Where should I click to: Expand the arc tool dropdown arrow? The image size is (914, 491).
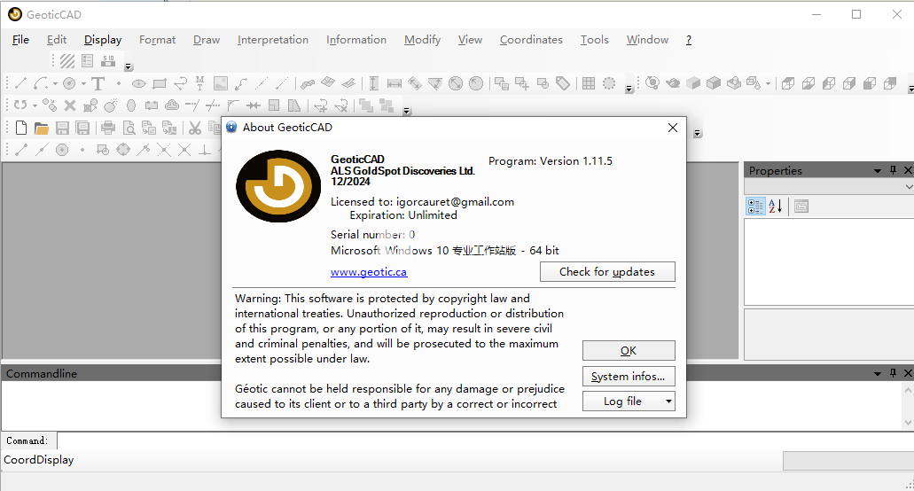pyautogui.click(x=55, y=84)
